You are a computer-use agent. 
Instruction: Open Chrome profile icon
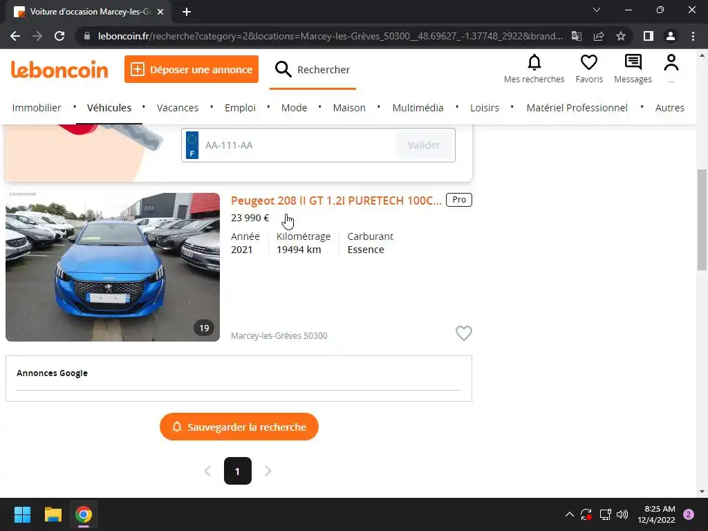tap(671, 36)
